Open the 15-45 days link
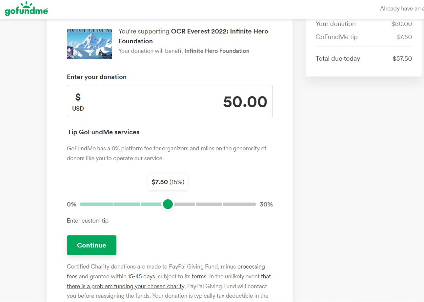 [141, 276]
